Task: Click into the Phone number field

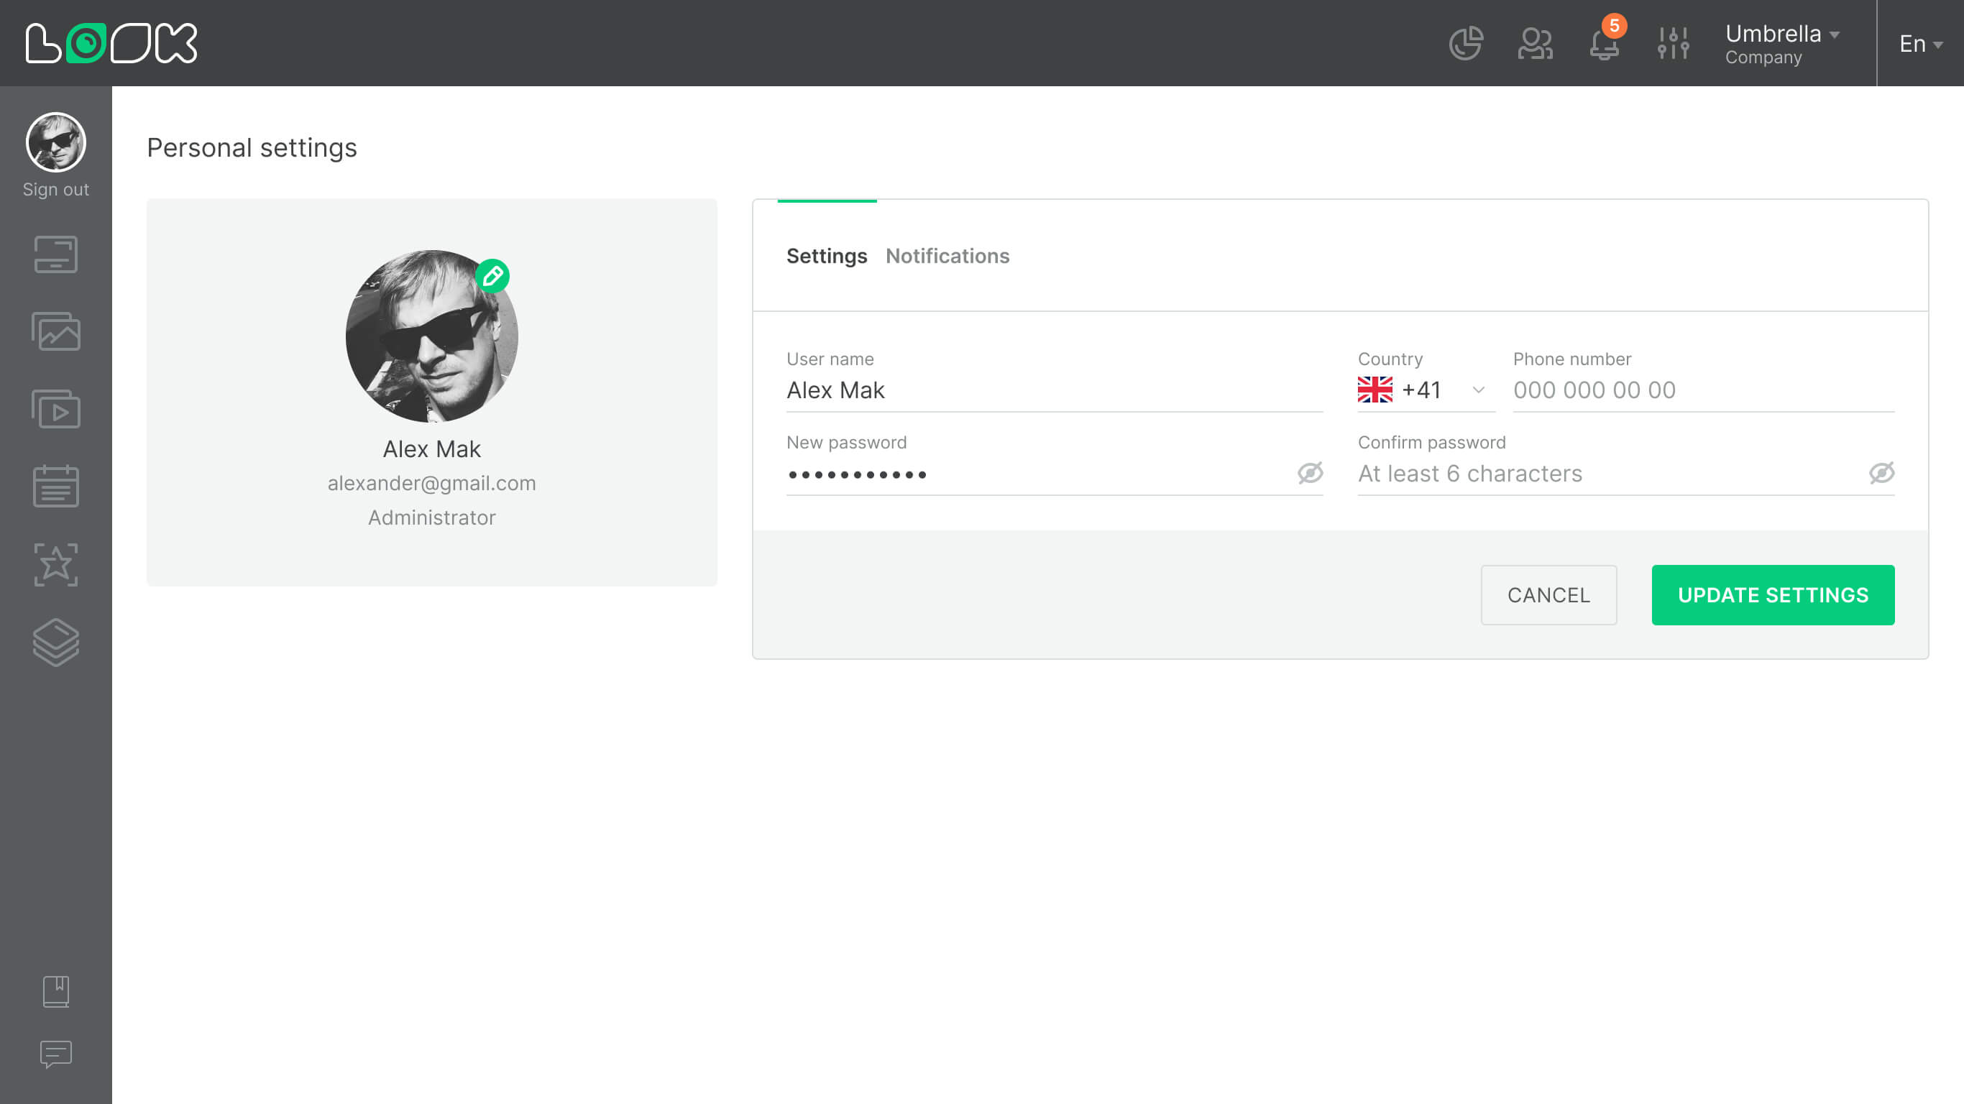Action: [1702, 390]
